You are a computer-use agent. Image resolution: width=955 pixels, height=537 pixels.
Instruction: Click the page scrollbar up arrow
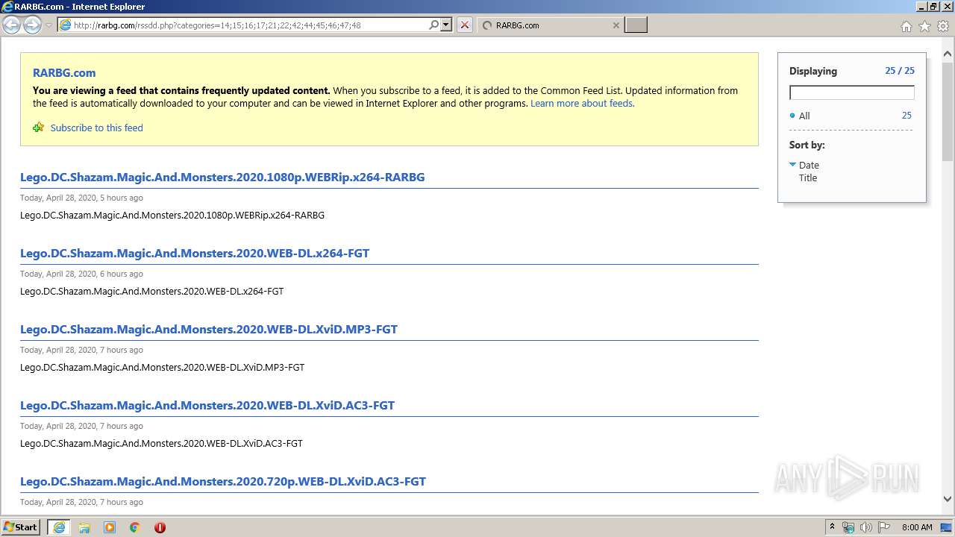coord(948,54)
